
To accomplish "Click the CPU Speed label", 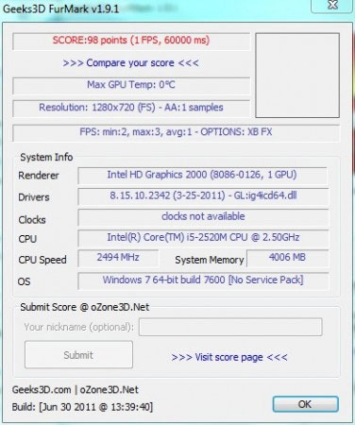I will point(42,260).
